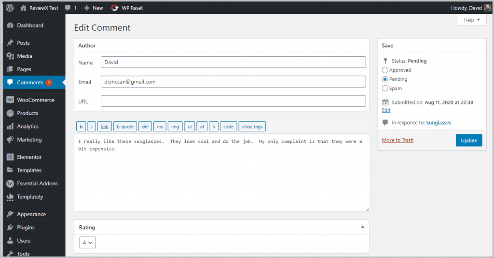Click the Media icon in sidebar

tap(10, 56)
